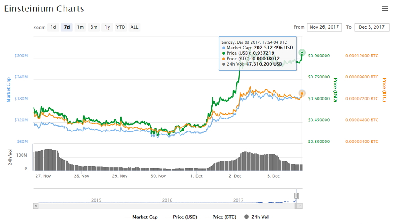This screenshot has height=224, width=397.
Task: Select the YTD zoom option
Action: click(x=121, y=27)
